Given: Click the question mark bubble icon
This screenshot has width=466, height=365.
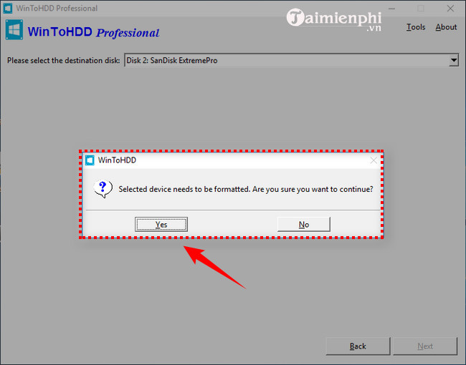Looking at the screenshot, I should 103,189.
